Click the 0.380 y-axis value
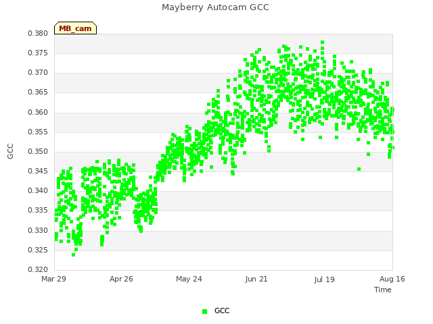 click(x=38, y=33)
